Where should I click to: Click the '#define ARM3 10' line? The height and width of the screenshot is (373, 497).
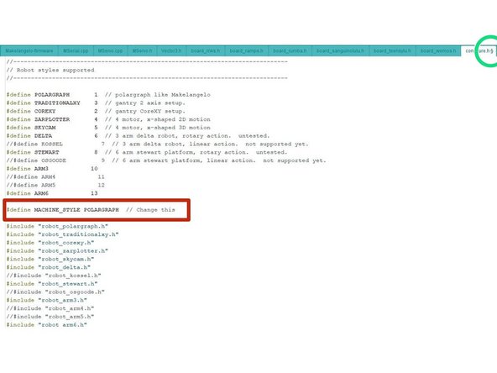52,169
